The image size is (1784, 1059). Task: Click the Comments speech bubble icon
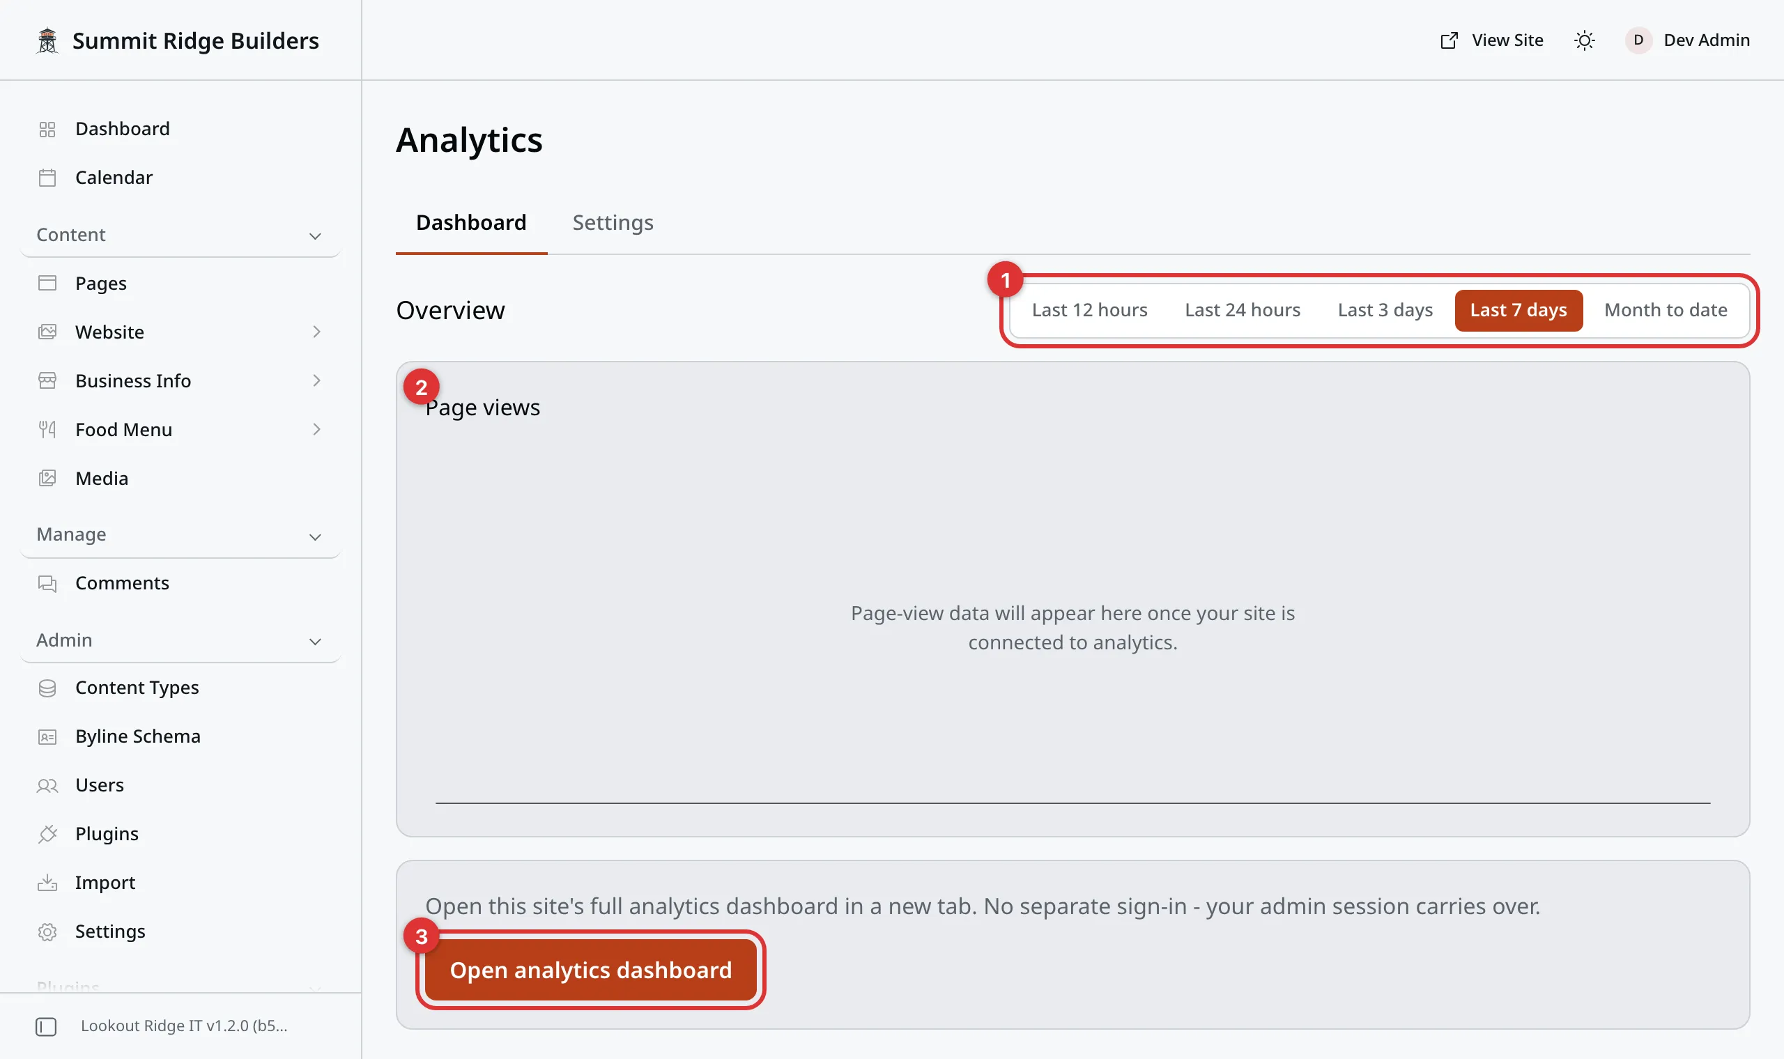coord(47,583)
